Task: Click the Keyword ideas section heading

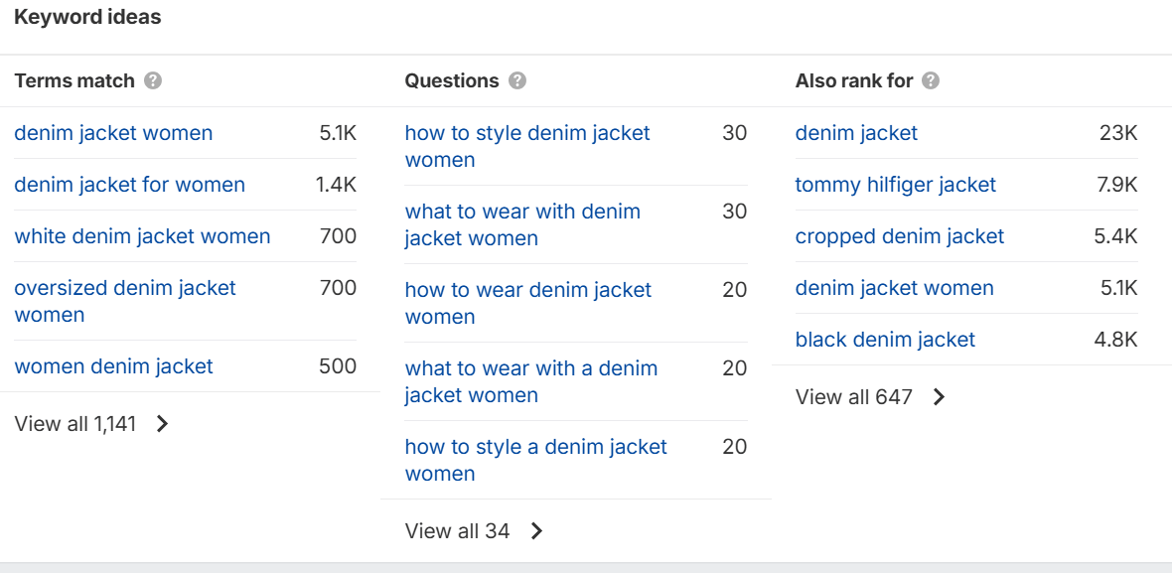Action: 87,16
